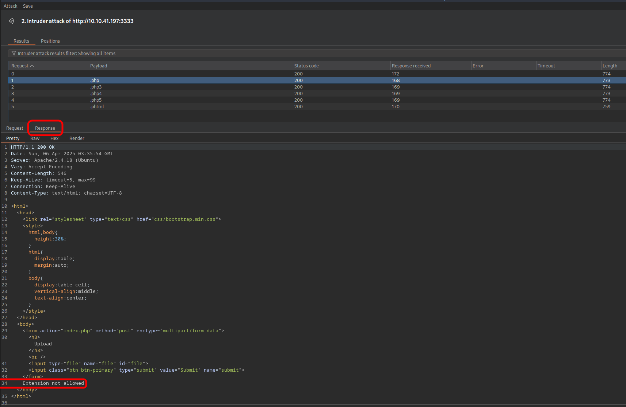
Task: Sort by Request column ascending arrow
Action: pyautogui.click(x=32, y=66)
